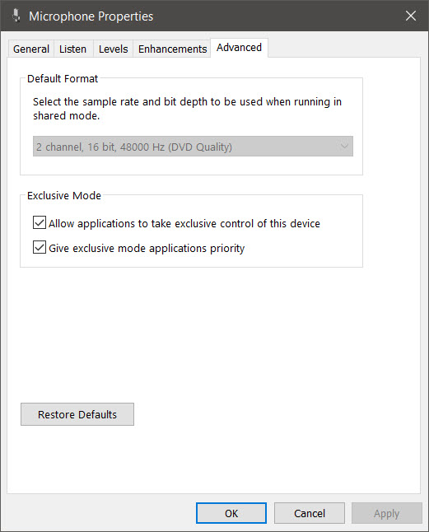Open the General tab
Screen dimensions: 429x532
30,49
